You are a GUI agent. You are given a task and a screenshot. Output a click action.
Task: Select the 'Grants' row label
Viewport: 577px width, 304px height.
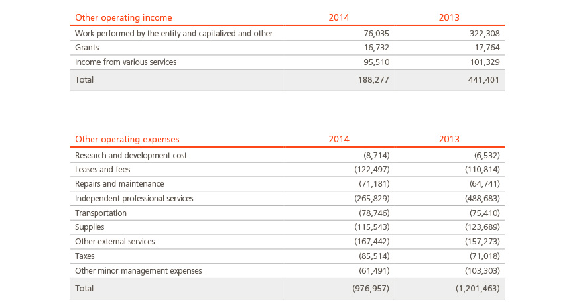87,48
